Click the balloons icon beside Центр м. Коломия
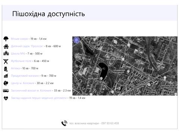Image resolution: width=179 pixels, height=134 pixels. pyautogui.click(x=6, y=83)
